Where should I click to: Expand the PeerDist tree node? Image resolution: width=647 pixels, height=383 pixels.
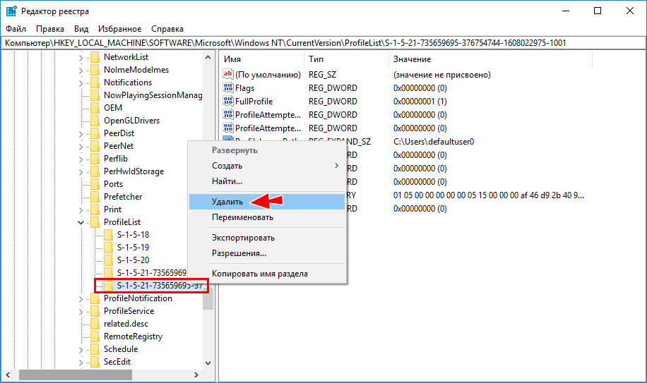coord(81,133)
